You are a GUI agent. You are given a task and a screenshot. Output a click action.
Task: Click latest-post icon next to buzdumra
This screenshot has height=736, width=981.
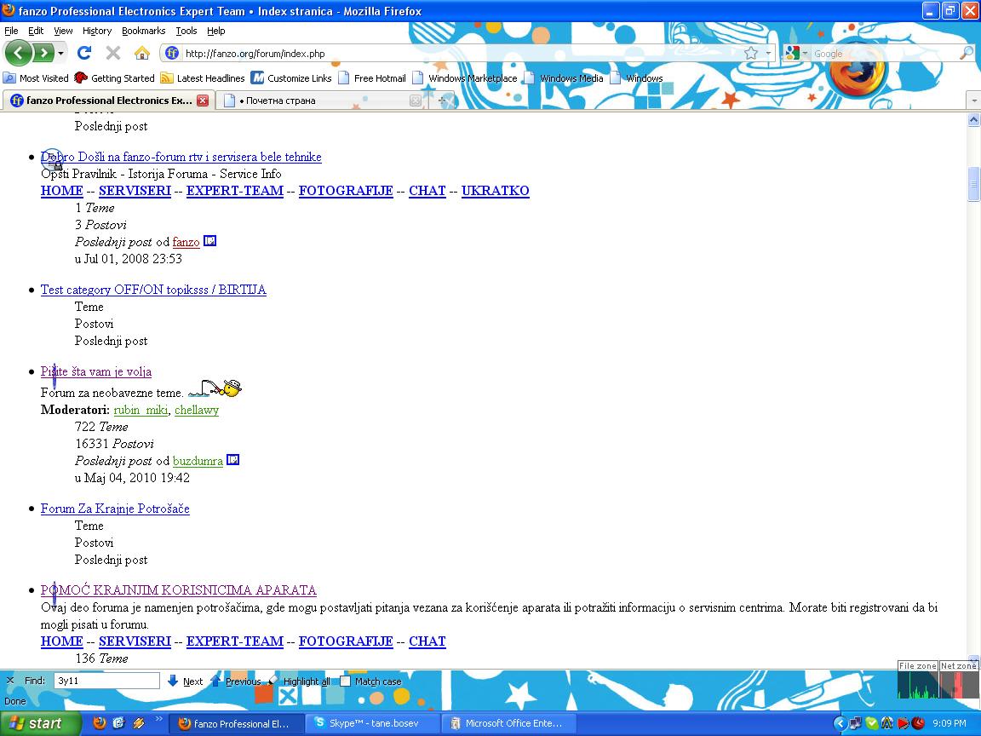232,461
